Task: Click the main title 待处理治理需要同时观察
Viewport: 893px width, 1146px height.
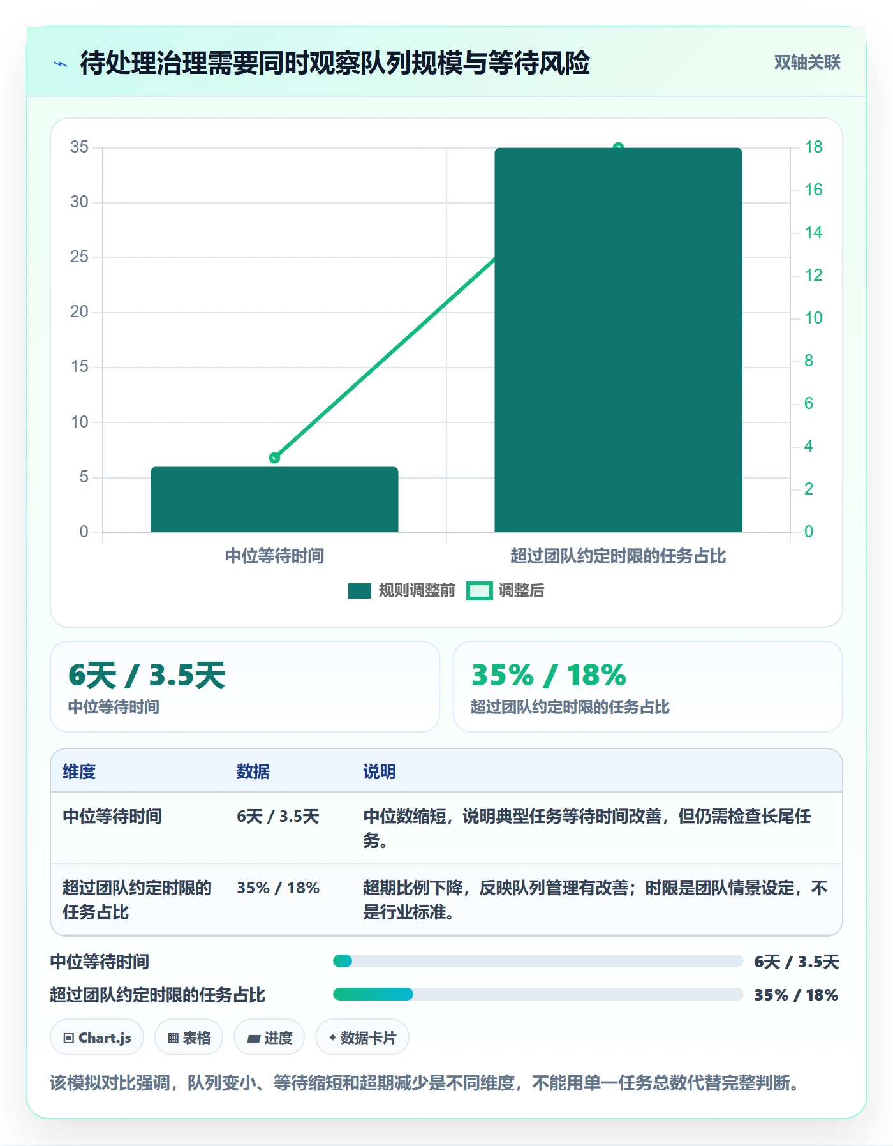Action: 335,63
